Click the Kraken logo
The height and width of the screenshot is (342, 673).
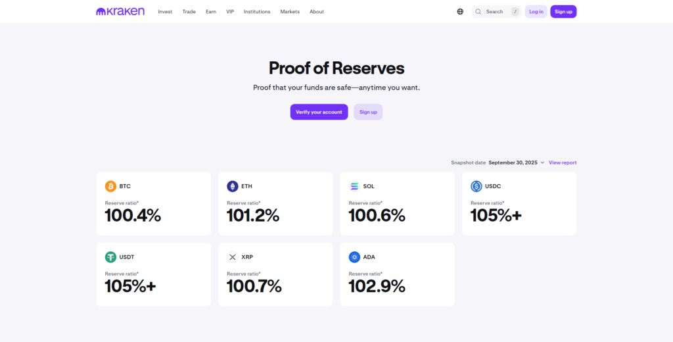point(120,12)
